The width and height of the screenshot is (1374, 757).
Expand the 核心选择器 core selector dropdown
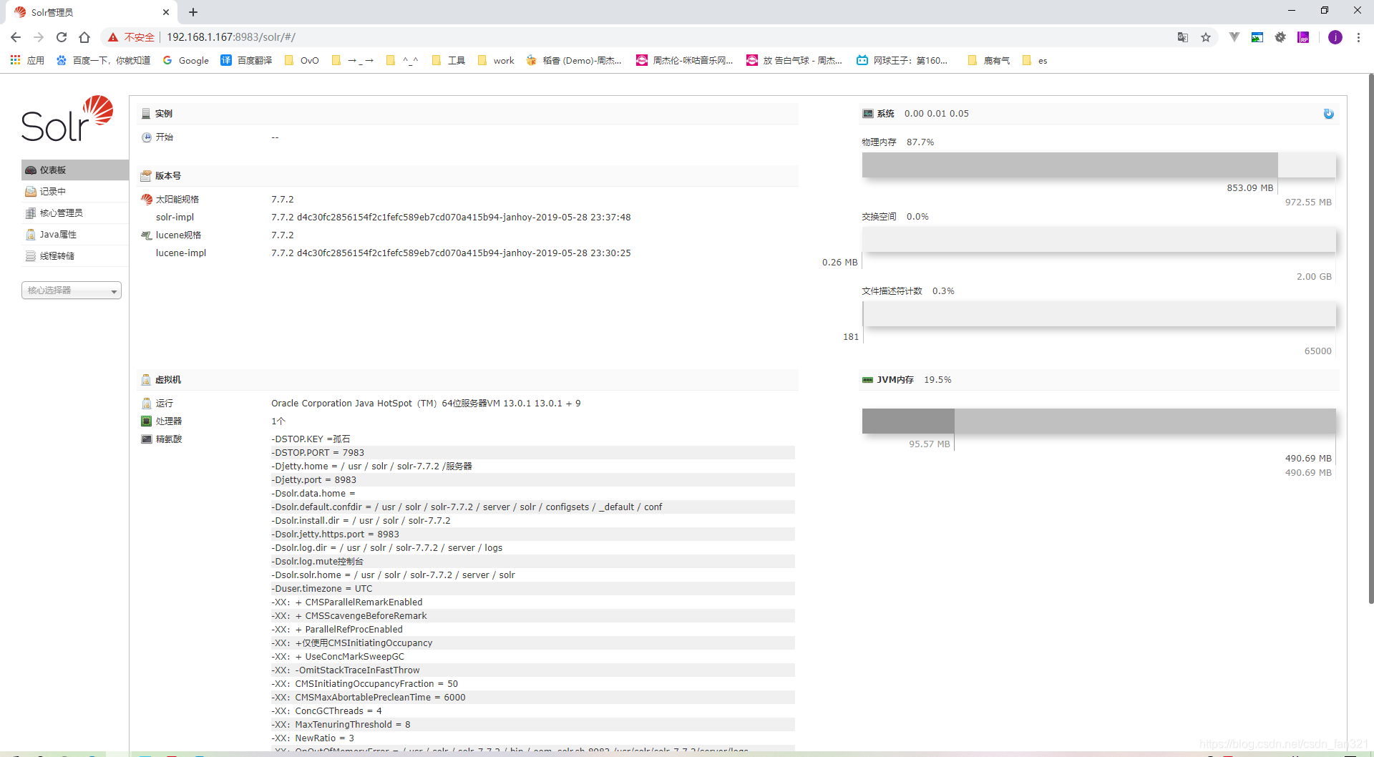click(72, 290)
